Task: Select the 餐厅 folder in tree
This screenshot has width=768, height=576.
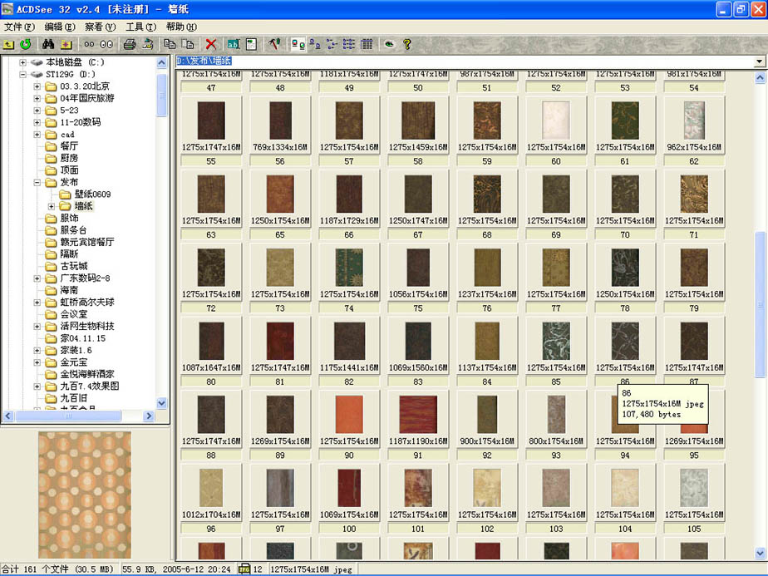Action: coord(69,146)
